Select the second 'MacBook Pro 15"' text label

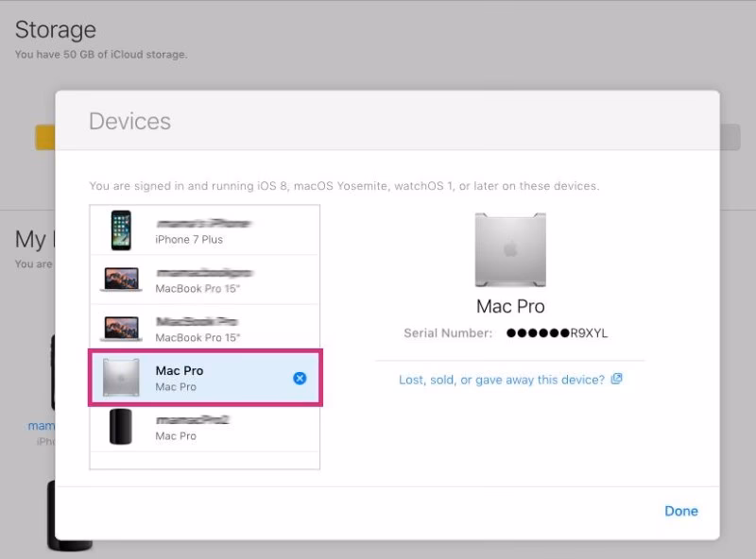click(198, 337)
